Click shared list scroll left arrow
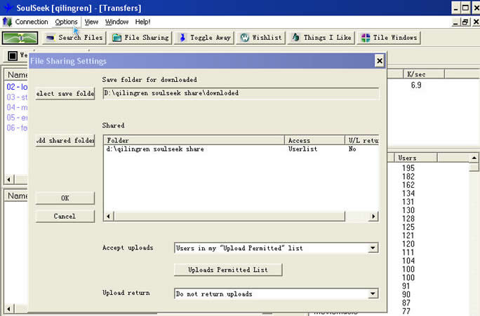480x316 pixels. [108, 217]
